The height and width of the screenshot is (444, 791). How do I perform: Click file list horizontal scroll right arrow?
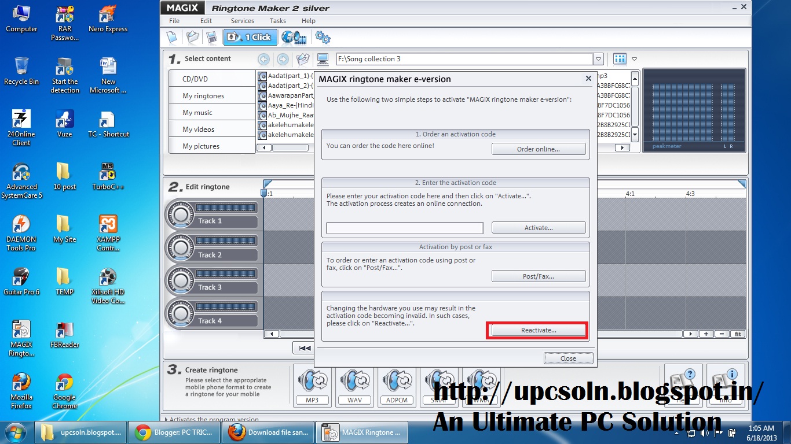pyautogui.click(x=622, y=147)
